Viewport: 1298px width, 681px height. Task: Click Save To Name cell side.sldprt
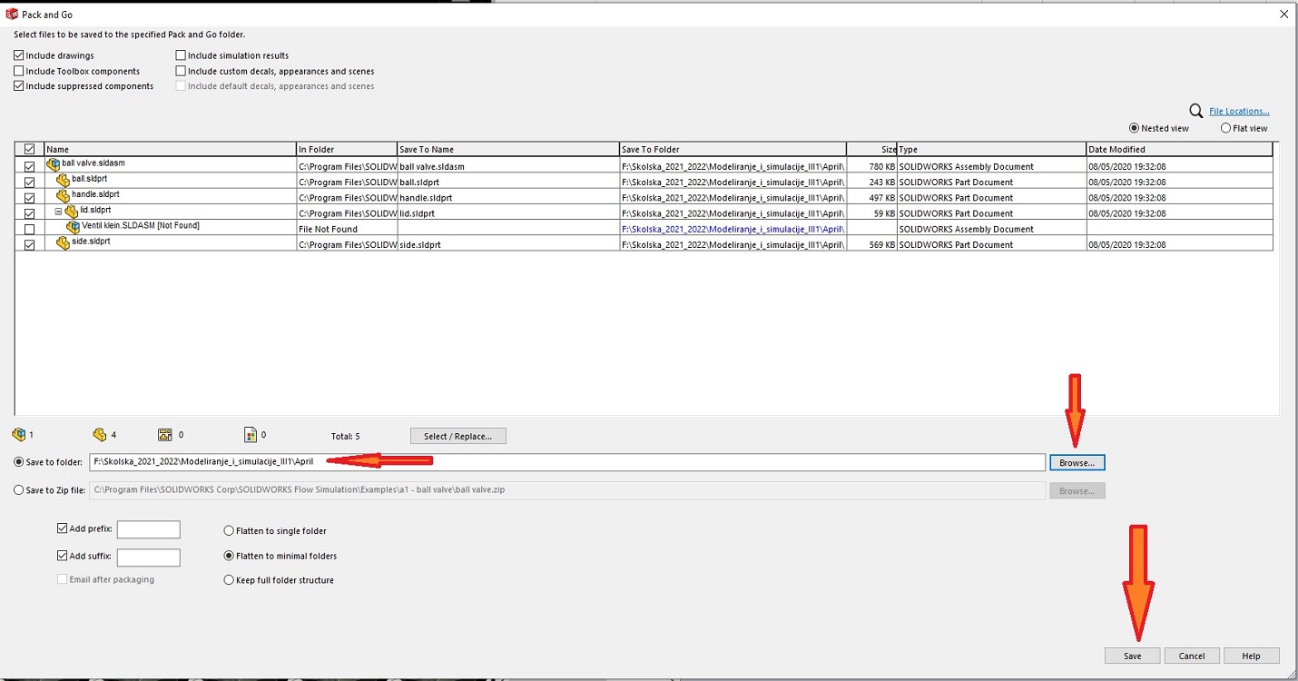[508, 245]
